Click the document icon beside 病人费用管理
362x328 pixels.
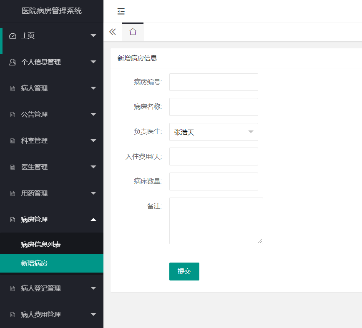[x=13, y=315]
